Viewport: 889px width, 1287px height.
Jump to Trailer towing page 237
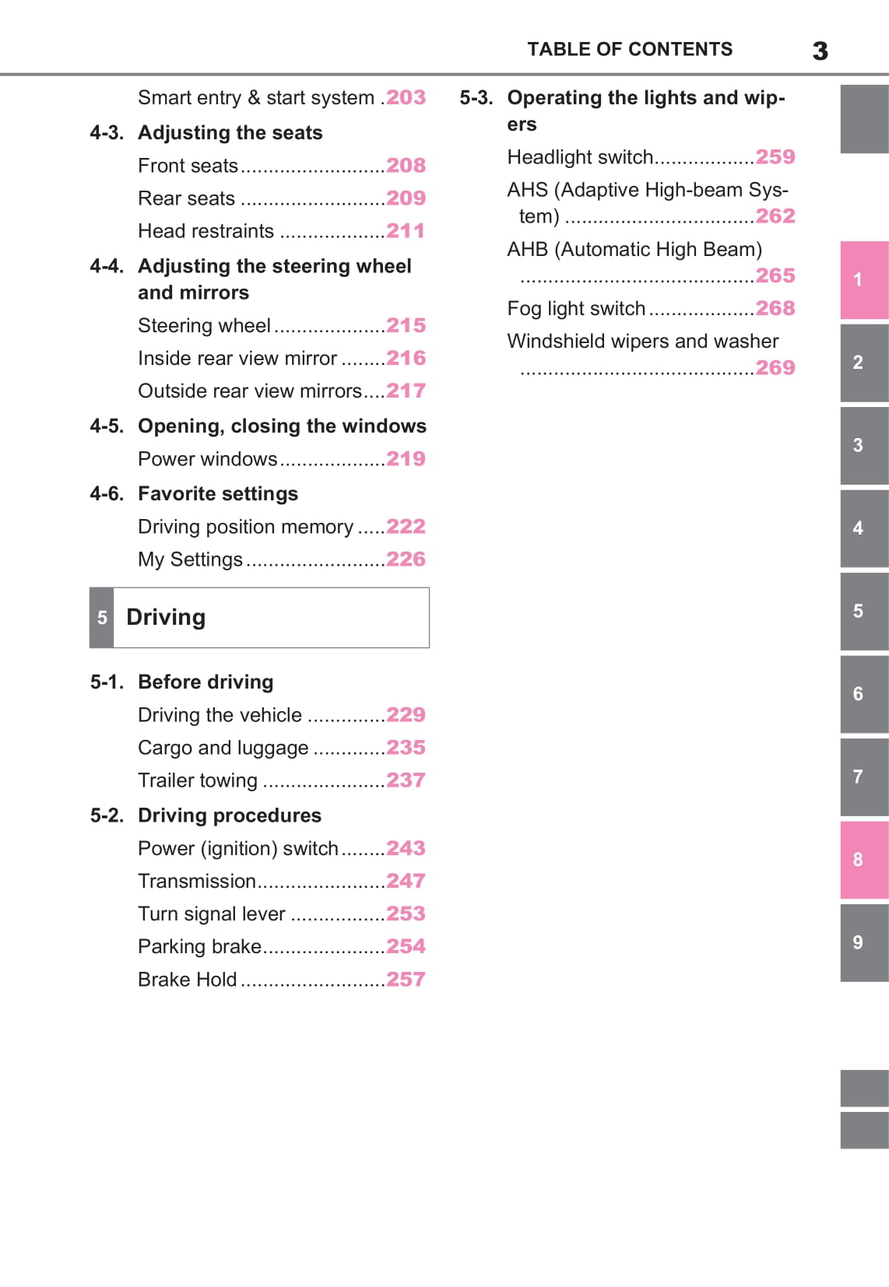(406, 780)
